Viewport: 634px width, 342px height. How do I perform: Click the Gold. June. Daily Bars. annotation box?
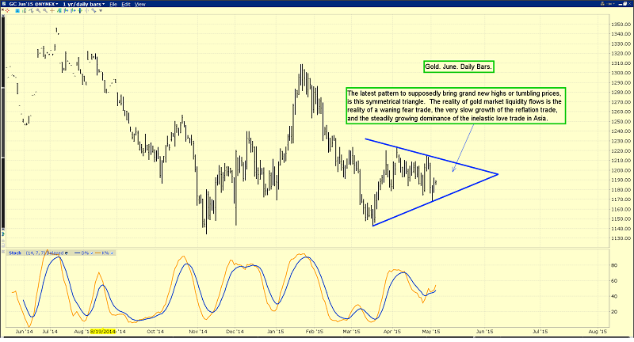click(x=459, y=66)
